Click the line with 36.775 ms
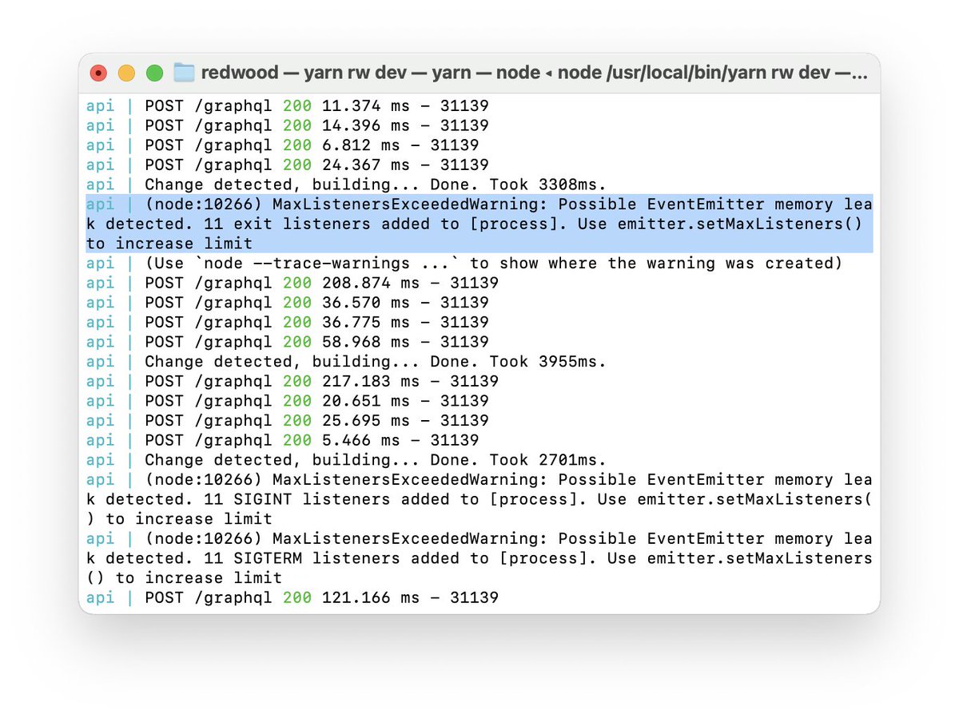Viewport: 959px width, 718px height. click(288, 322)
